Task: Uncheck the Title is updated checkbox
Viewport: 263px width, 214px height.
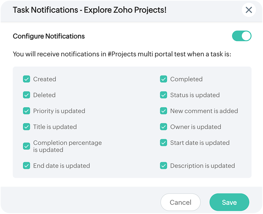Action: pyautogui.click(x=26, y=127)
